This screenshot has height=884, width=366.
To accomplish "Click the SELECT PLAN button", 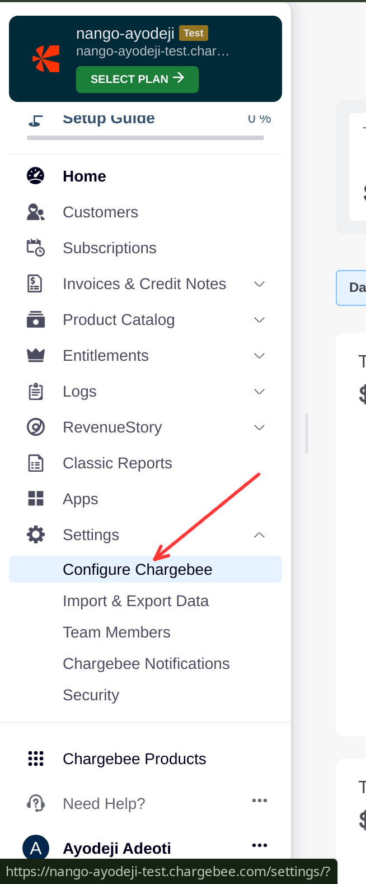I will pos(137,79).
